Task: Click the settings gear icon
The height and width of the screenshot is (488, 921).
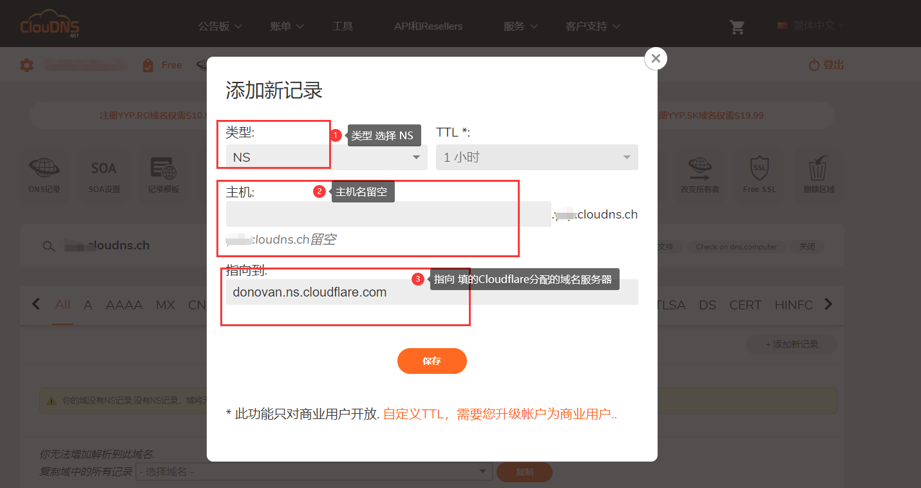Action: [26, 65]
